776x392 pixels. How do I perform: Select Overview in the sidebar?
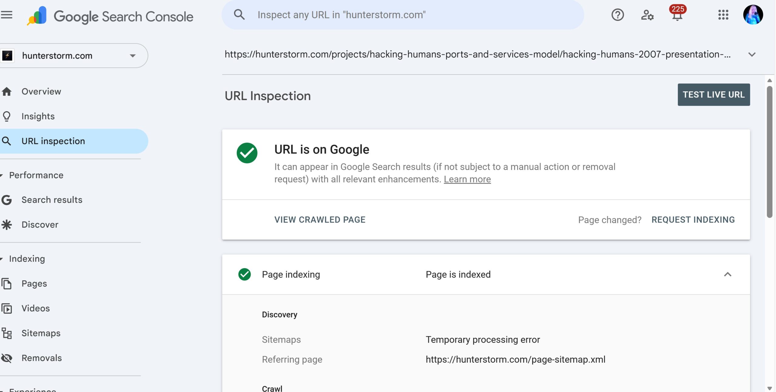tap(41, 91)
